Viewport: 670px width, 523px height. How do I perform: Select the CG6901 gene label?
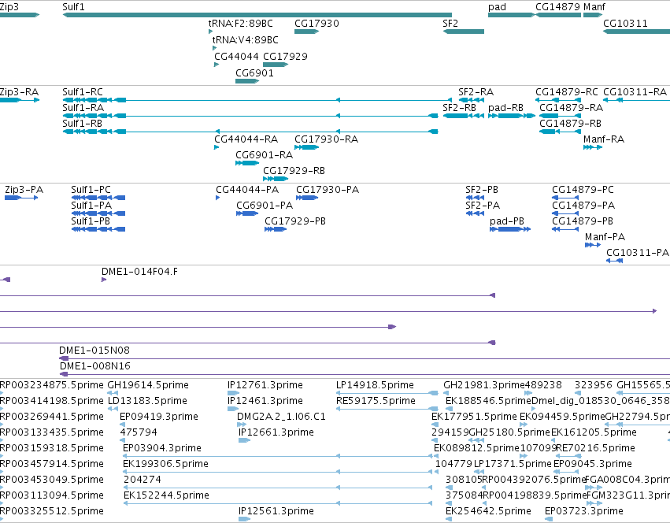click(x=254, y=73)
